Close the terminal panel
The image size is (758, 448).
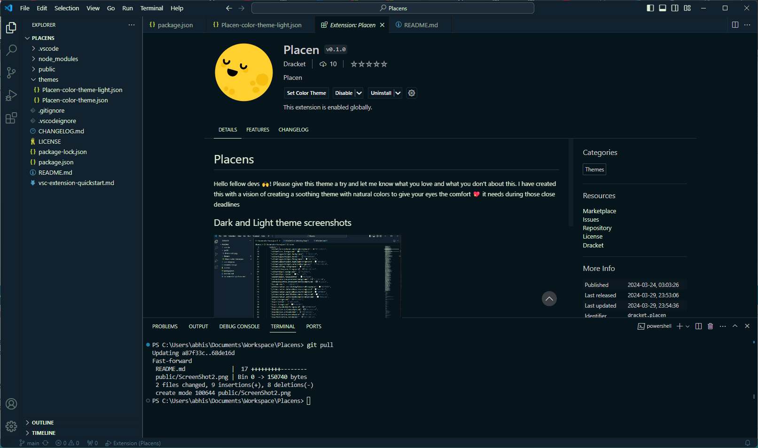[x=747, y=326]
